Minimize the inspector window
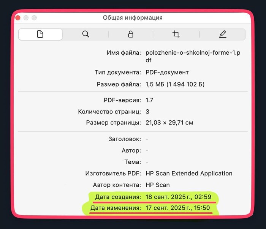Viewport: 266px width, 229px height. pyautogui.click(x=26, y=18)
